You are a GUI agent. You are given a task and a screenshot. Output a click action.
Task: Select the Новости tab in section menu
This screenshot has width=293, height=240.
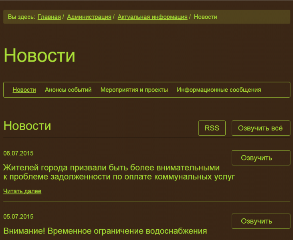pos(24,90)
